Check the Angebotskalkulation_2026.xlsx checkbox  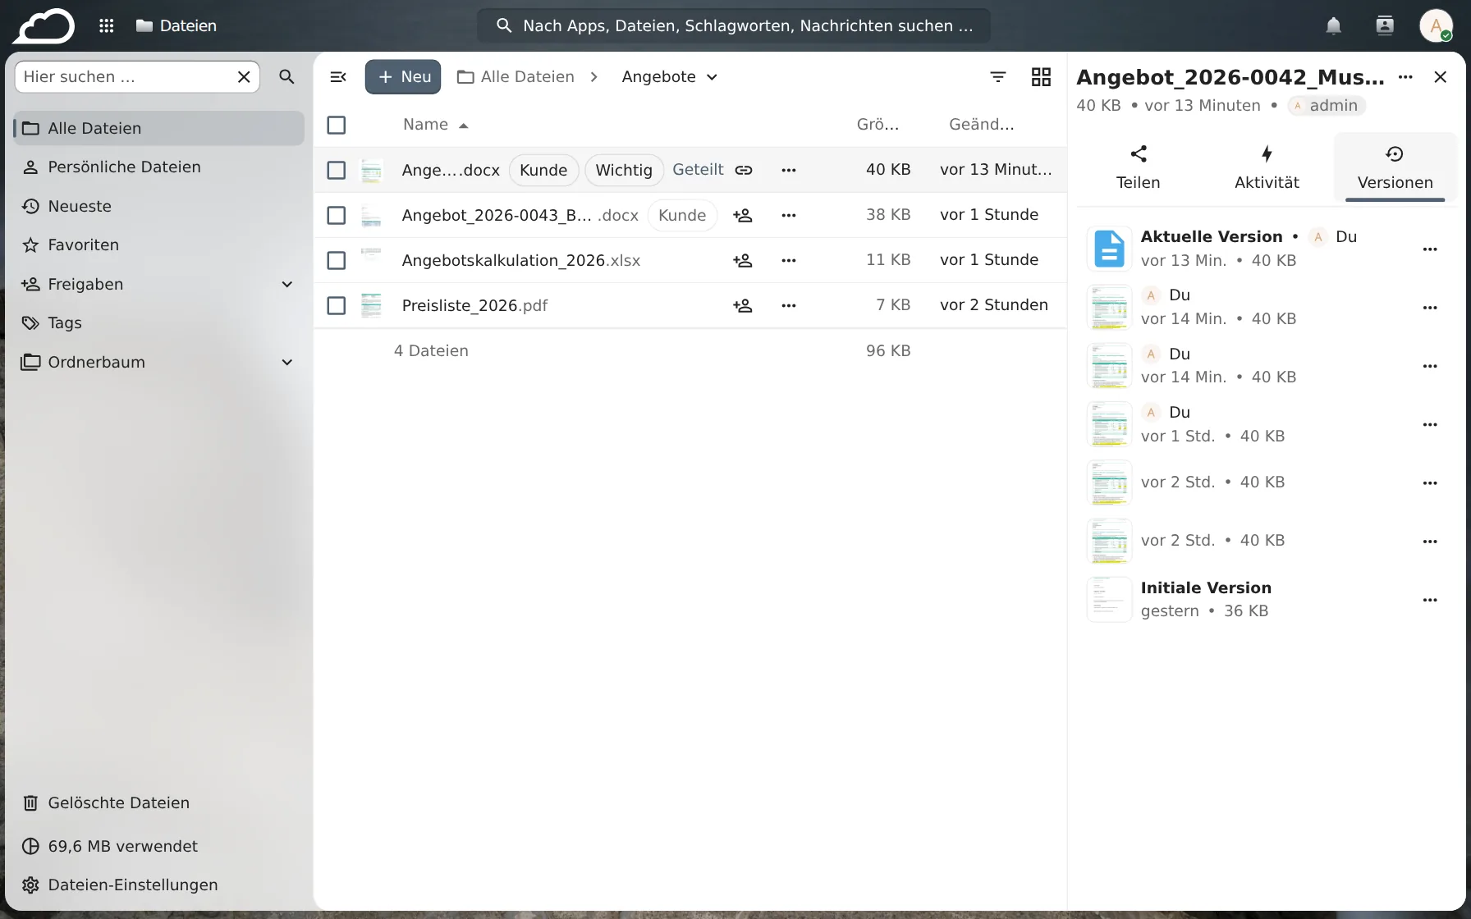[337, 260]
